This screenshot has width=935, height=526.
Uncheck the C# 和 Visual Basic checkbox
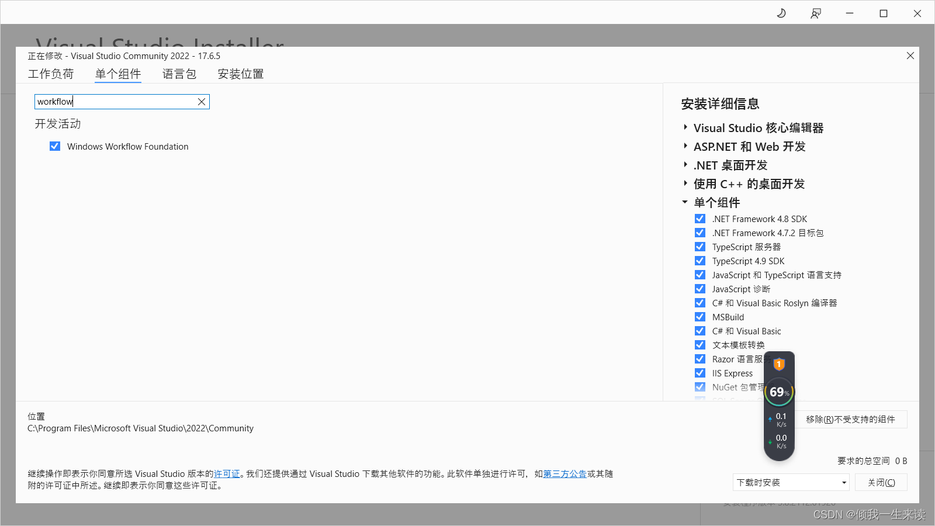700,331
